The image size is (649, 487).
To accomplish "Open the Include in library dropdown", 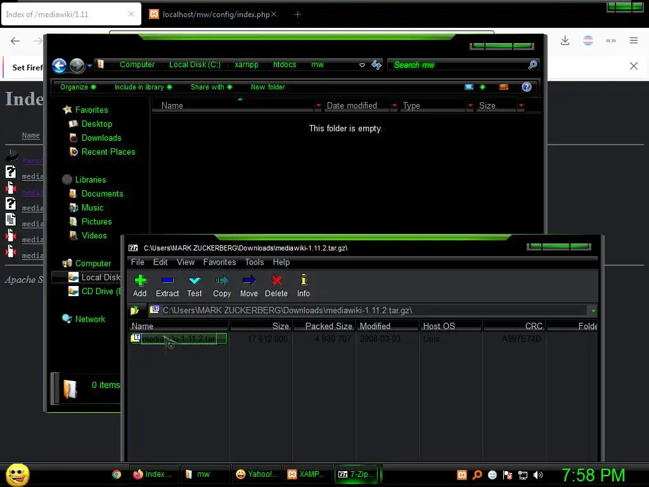I will (x=143, y=87).
